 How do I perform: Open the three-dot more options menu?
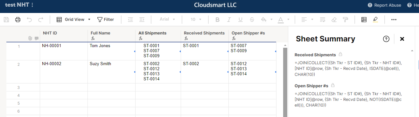point(394,20)
